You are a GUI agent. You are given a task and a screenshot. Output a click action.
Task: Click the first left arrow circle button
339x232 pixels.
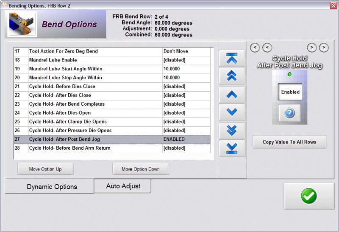[x=255, y=48]
